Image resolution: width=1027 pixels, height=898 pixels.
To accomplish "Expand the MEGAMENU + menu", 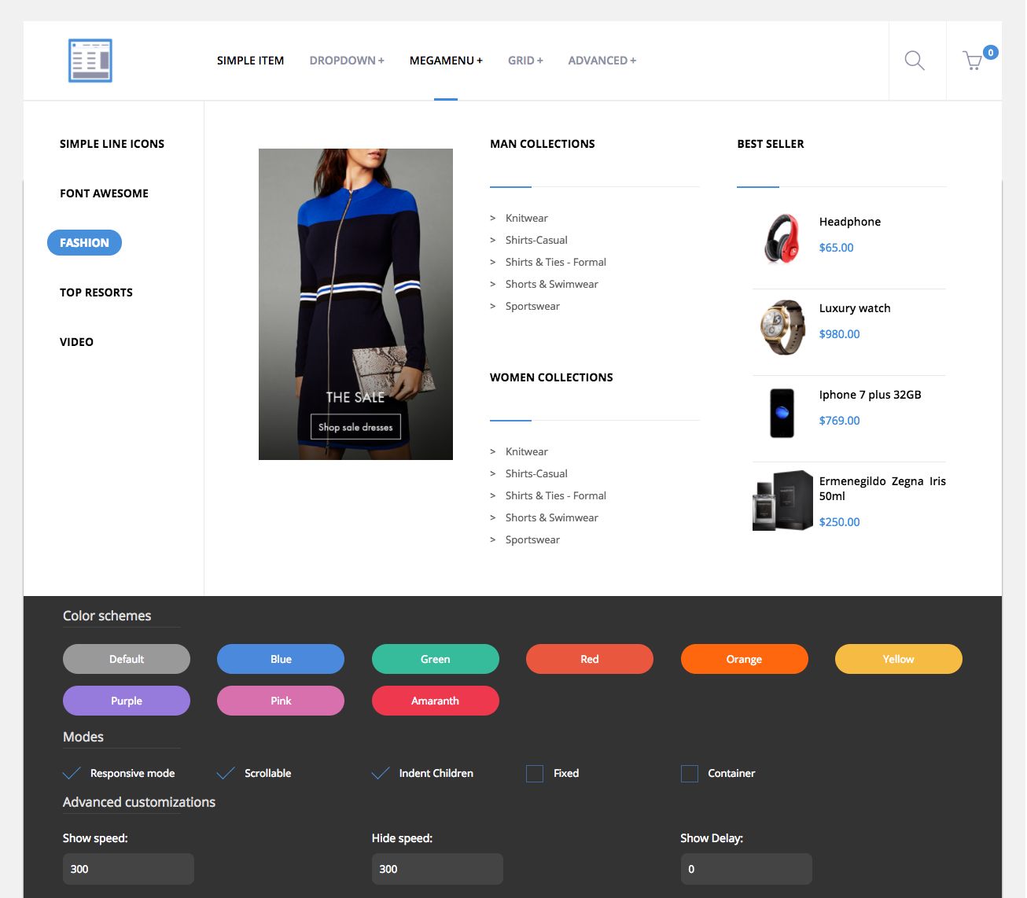I will (x=446, y=61).
